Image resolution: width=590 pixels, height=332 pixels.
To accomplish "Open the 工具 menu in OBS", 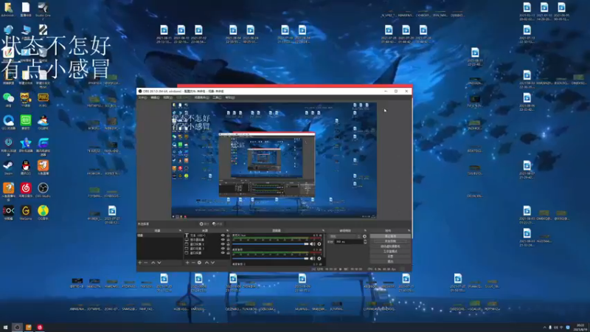I will point(217,97).
